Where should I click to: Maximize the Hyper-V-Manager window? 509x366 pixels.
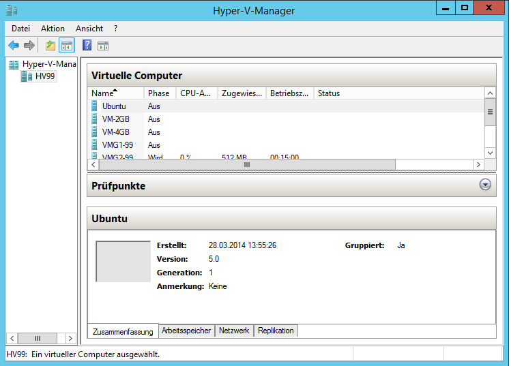tap(465, 7)
